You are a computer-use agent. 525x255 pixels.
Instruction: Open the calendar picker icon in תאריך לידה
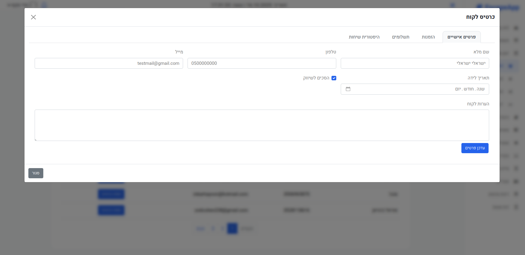coord(348,89)
